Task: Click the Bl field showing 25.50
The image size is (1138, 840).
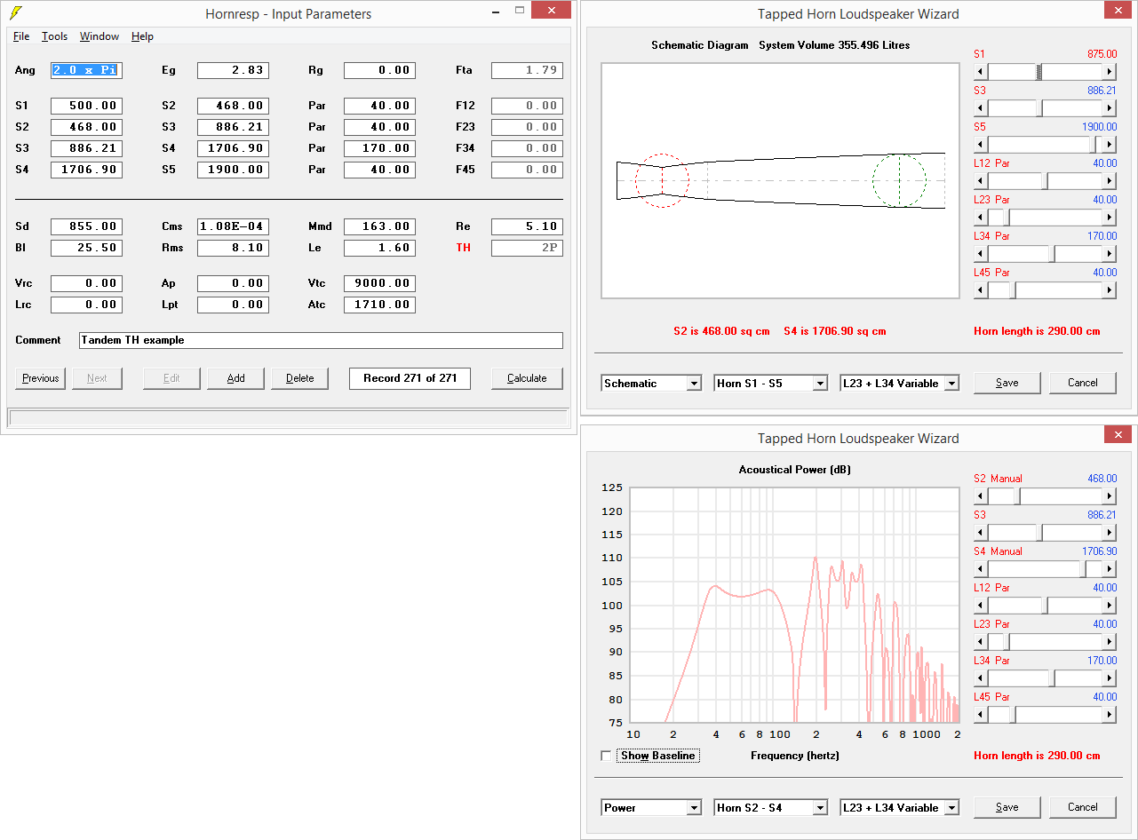Action: 86,248
